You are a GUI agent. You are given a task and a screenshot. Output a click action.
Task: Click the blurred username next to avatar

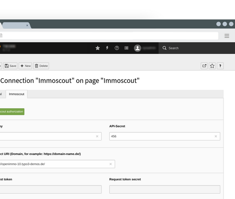(149, 48)
